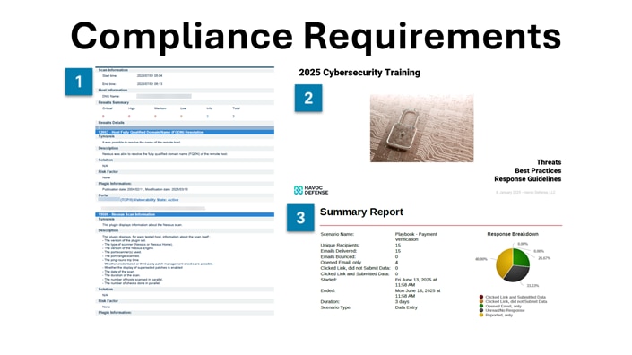
Task: Click the padlock on circuit board image
Action: coord(421,128)
